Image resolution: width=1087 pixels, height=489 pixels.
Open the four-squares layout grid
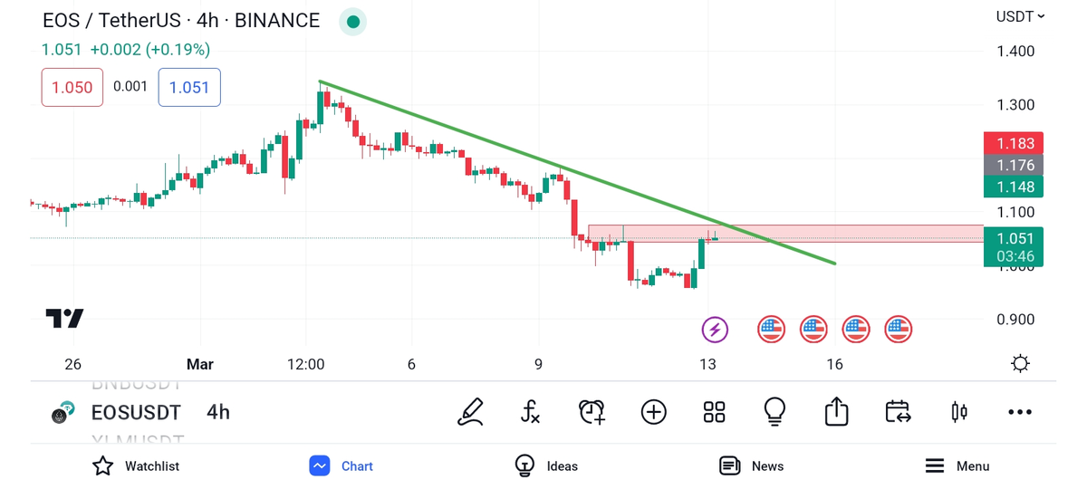[714, 412]
